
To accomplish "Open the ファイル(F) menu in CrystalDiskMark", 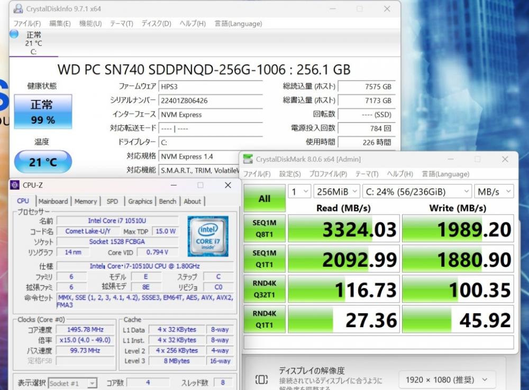I will click(x=257, y=174).
